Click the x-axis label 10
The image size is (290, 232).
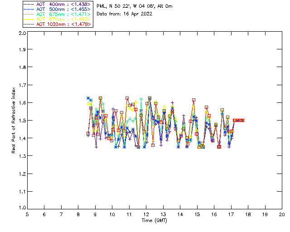click(x=112, y=214)
